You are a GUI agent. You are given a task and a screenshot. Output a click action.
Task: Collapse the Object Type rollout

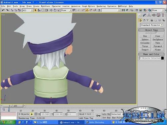pyautogui.click(x=151, y=30)
